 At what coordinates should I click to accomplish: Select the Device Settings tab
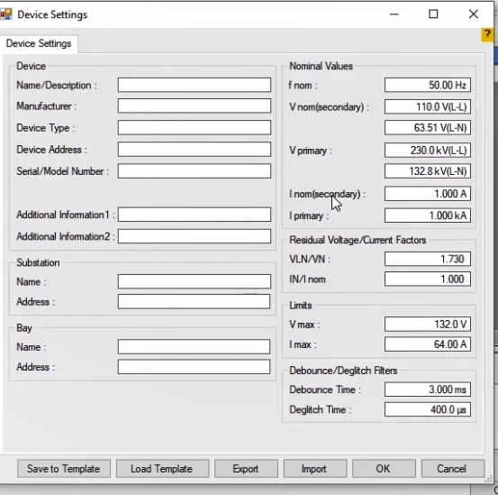39,43
